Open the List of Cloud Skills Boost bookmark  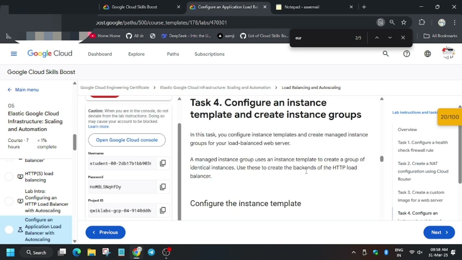click(x=264, y=36)
